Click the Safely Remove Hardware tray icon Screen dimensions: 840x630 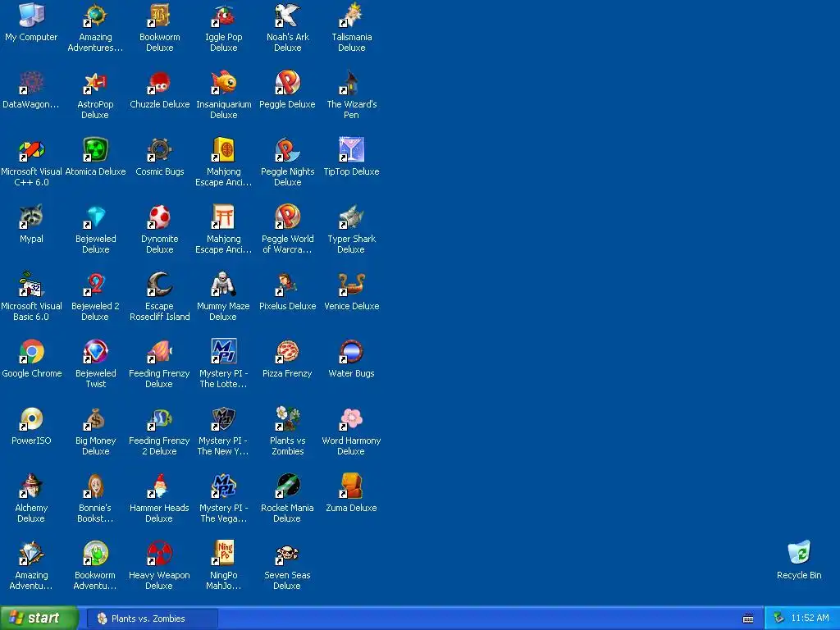point(779,619)
